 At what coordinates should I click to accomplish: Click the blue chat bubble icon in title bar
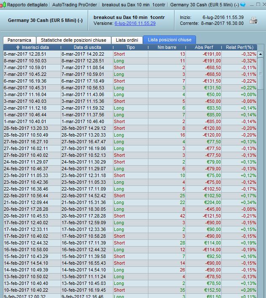[243, 5]
